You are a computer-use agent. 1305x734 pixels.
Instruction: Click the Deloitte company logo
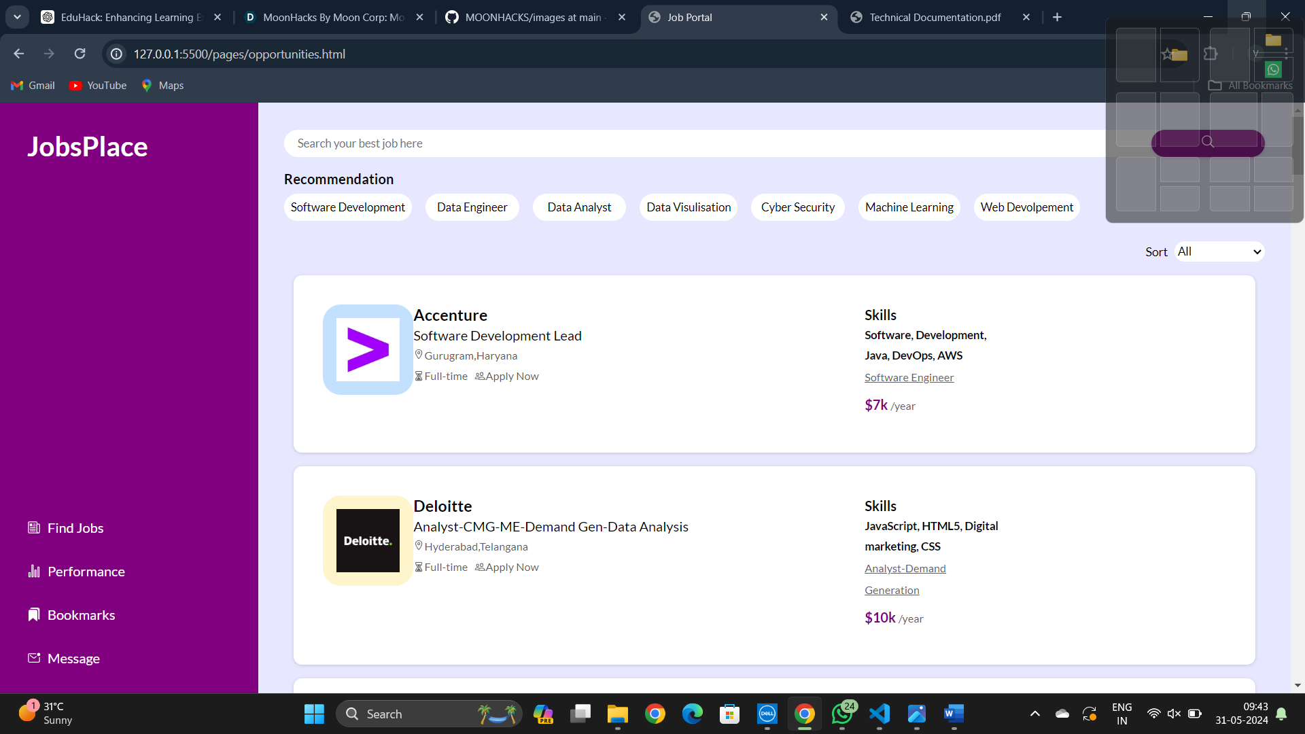(368, 540)
